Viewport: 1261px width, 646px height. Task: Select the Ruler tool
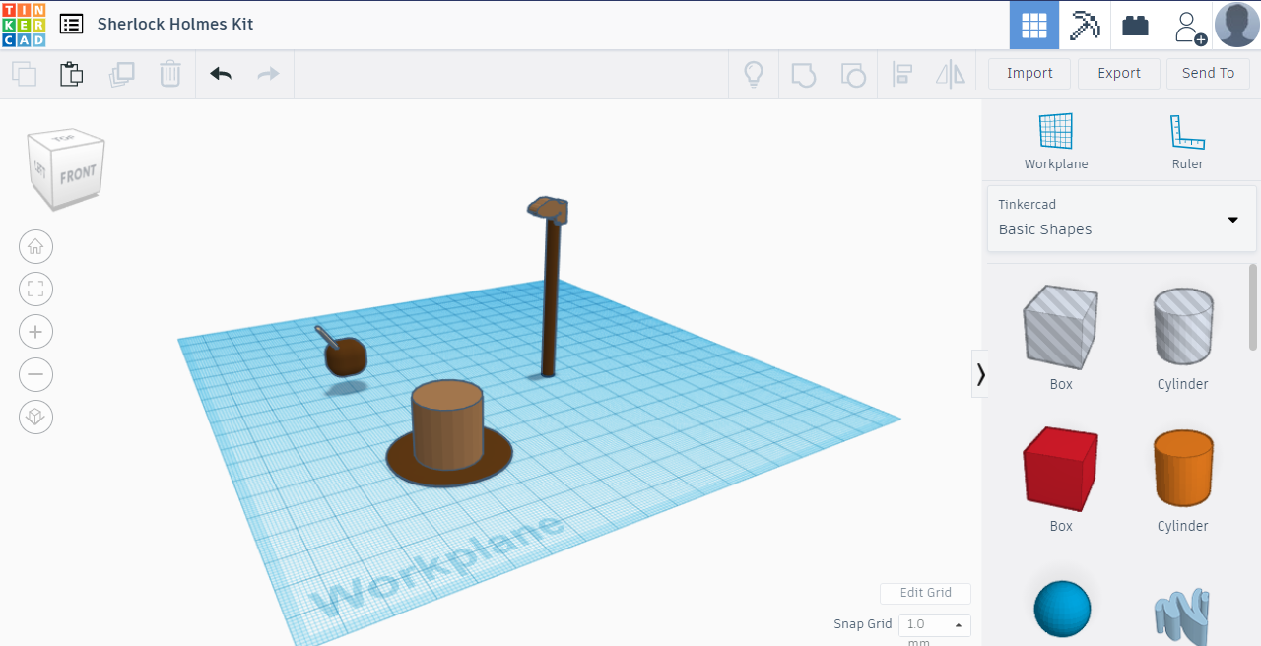pos(1187,142)
